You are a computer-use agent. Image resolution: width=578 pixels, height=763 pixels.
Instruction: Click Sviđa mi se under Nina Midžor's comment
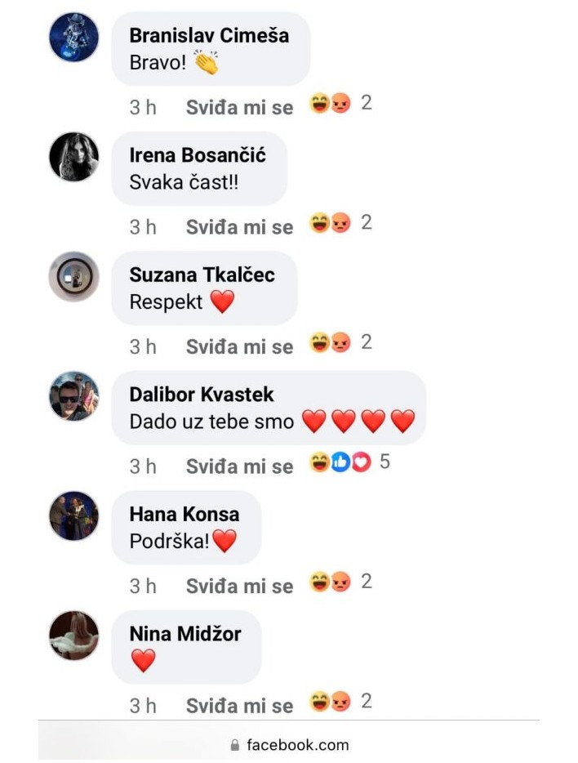[x=240, y=706]
